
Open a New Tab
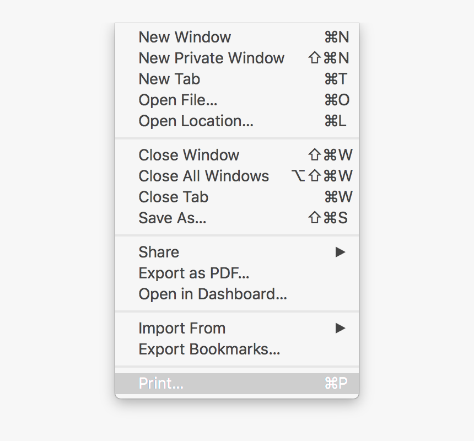coord(169,79)
